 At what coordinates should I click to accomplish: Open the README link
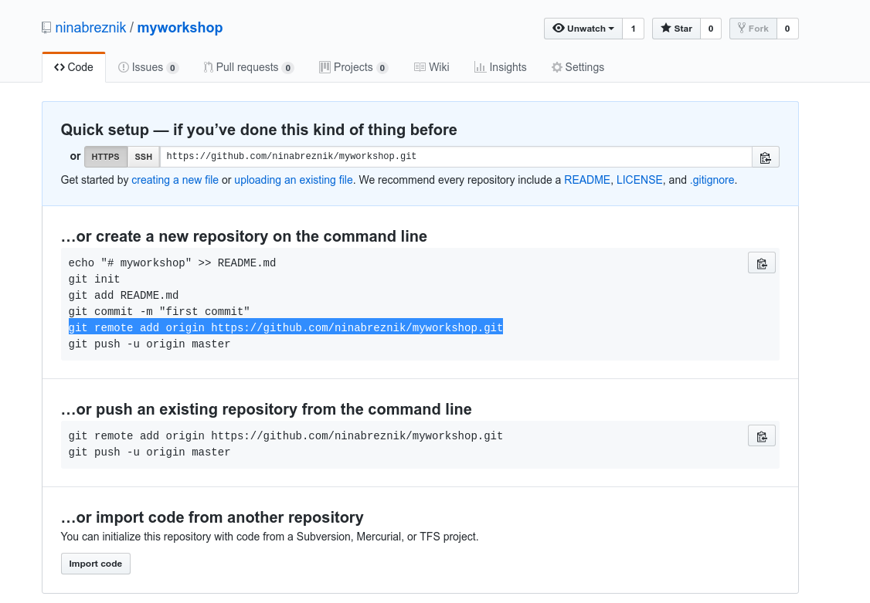pos(587,180)
